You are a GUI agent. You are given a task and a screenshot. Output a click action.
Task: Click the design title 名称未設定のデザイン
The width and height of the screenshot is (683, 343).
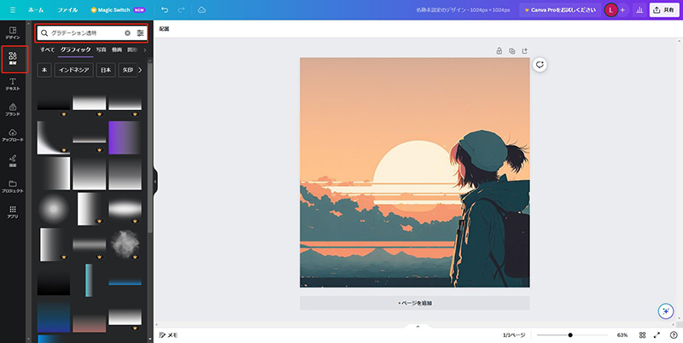pyautogui.click(x=463, y=9)
